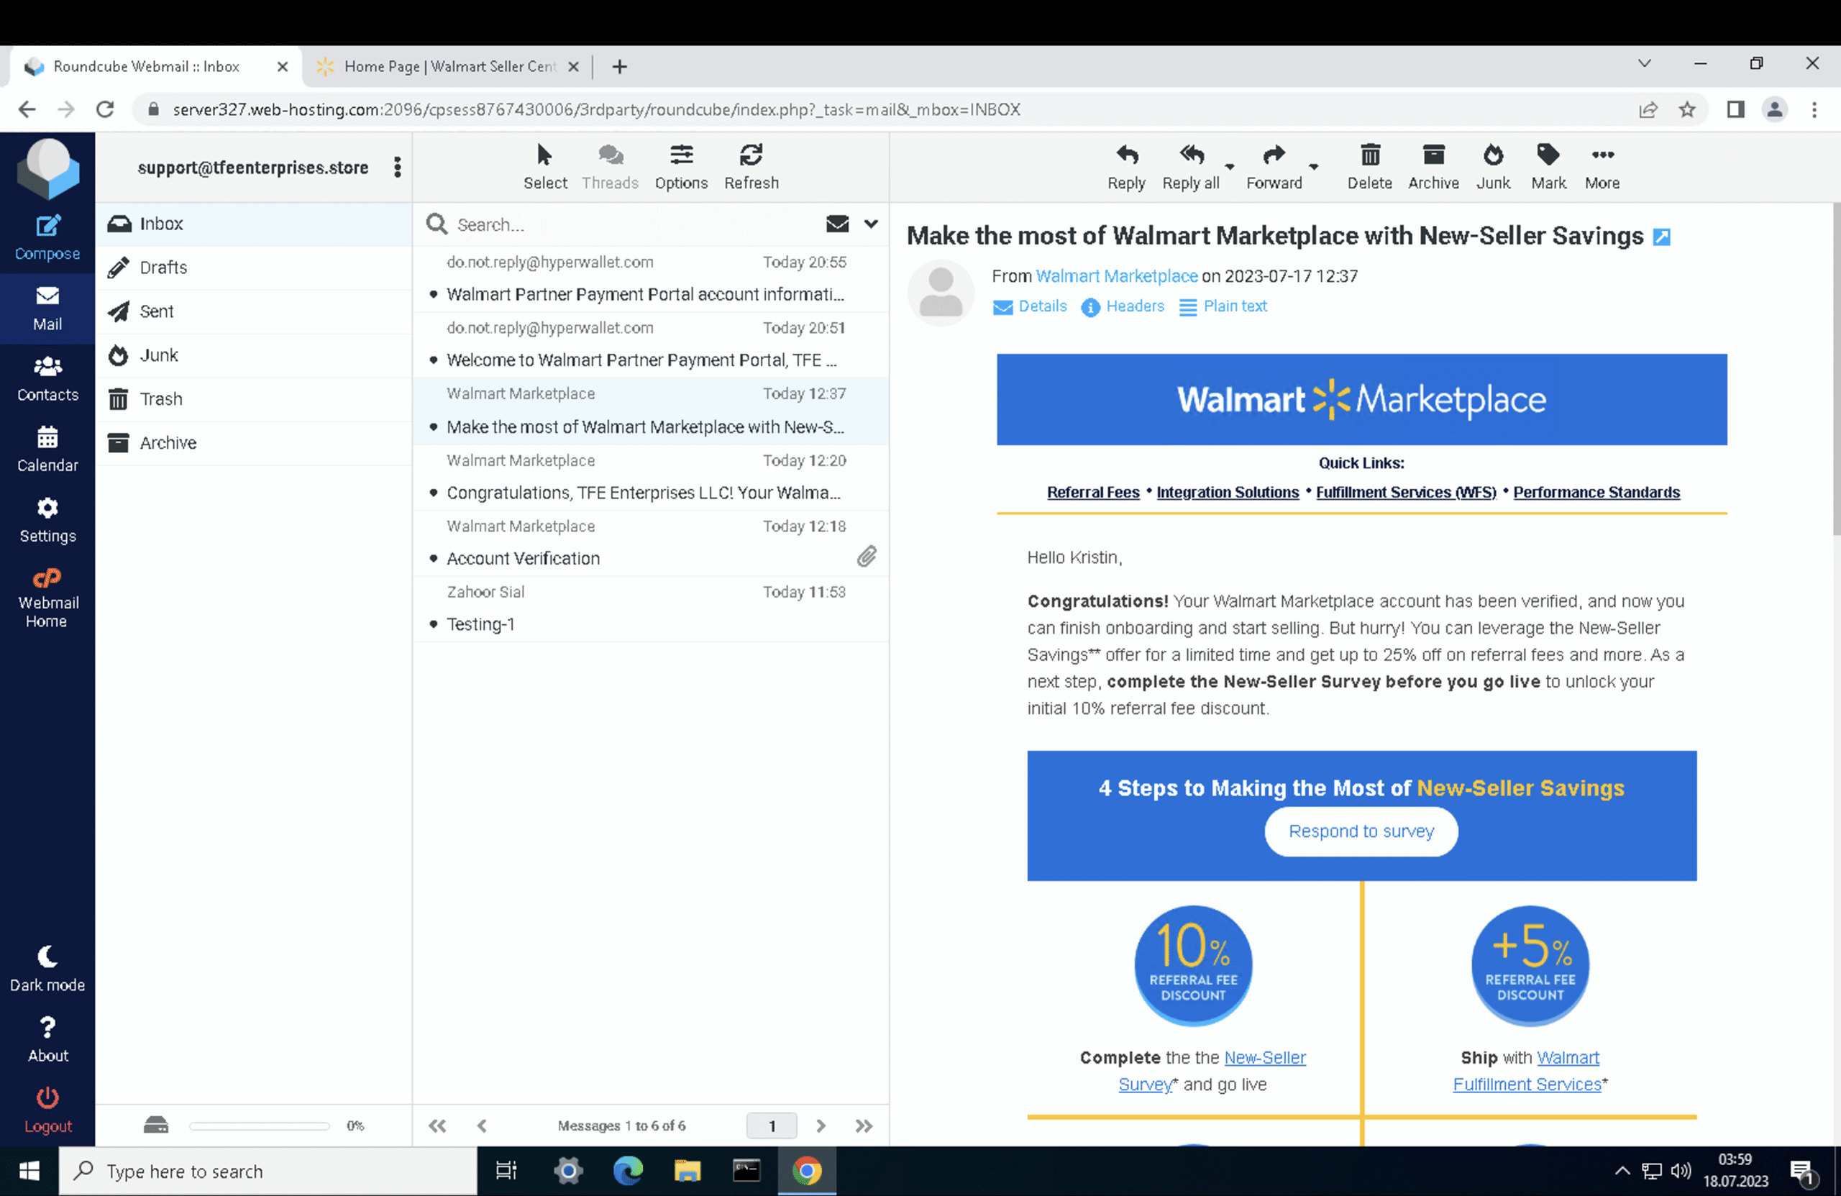
Task: Toggle the unread messages envelope filter
Action: pyautogui.click(x=837, y=224)
